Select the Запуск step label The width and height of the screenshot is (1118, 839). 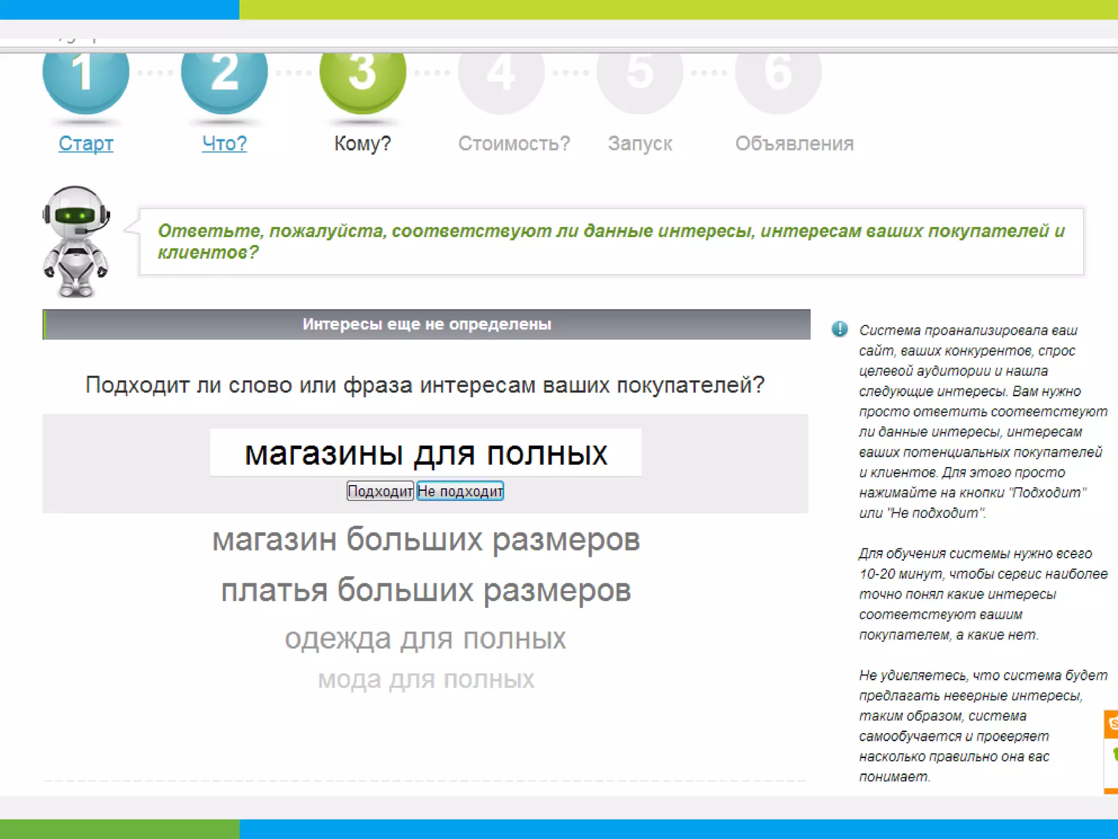point(640,144)
